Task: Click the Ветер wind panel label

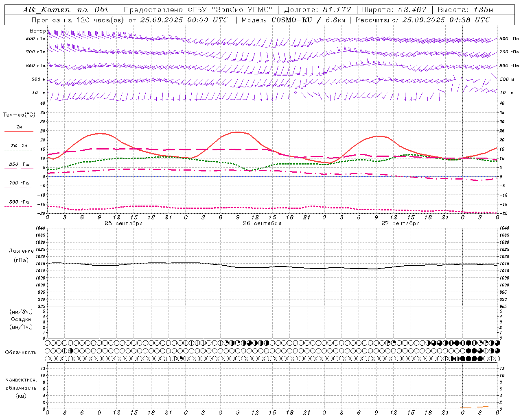Action: click(37, 31)
